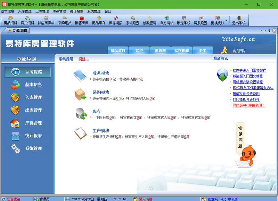Select 基本信息 in sidebar
278x201 pixels.
point(28,85)
